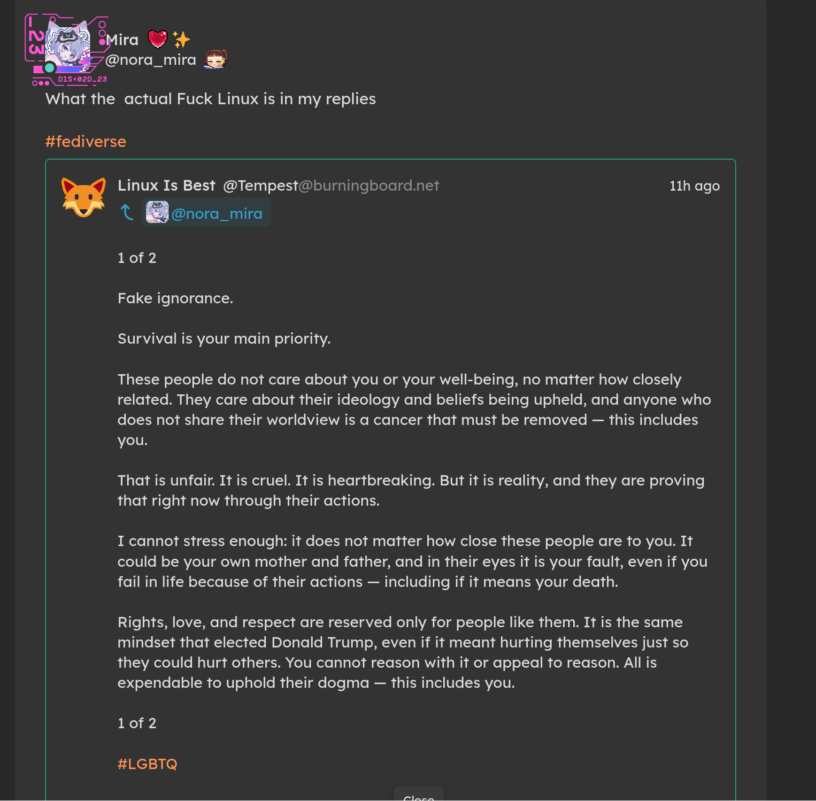This screenshot has width=816, height=801.
Task: Open the #fediverse hashtag
Action: (86, 141)
